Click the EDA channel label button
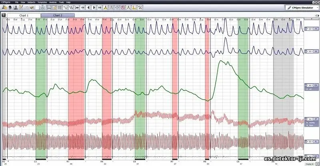Image resolution: width=320 pixels, height=166 pixels. point(316,85)
